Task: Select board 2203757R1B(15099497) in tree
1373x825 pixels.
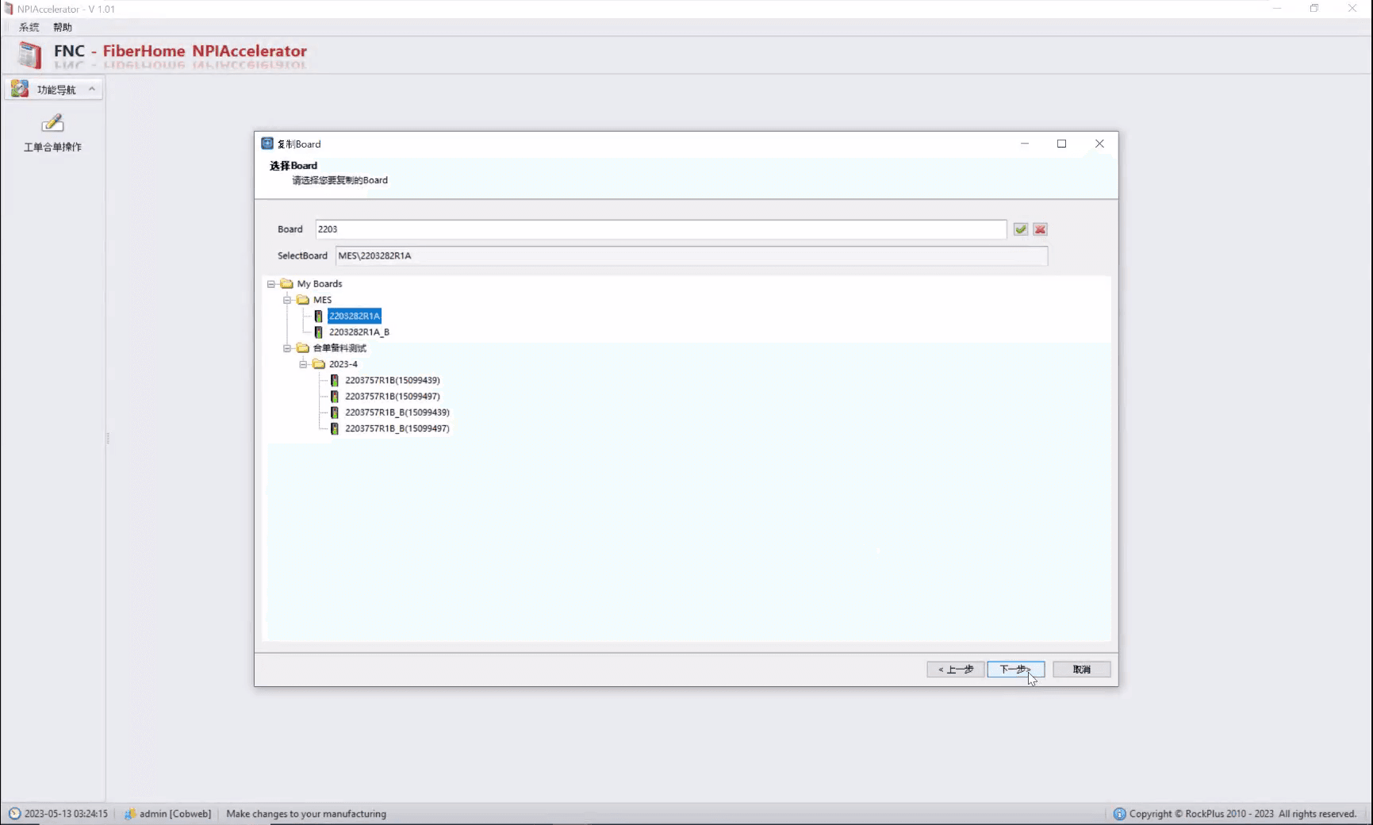Action: point(393,397)
